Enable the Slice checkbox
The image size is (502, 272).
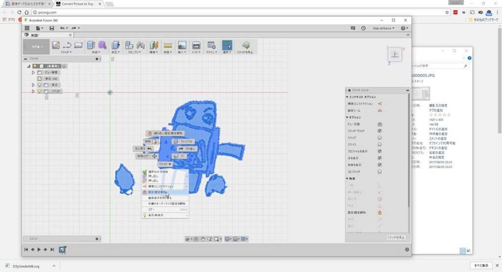[x=380, y=144]
